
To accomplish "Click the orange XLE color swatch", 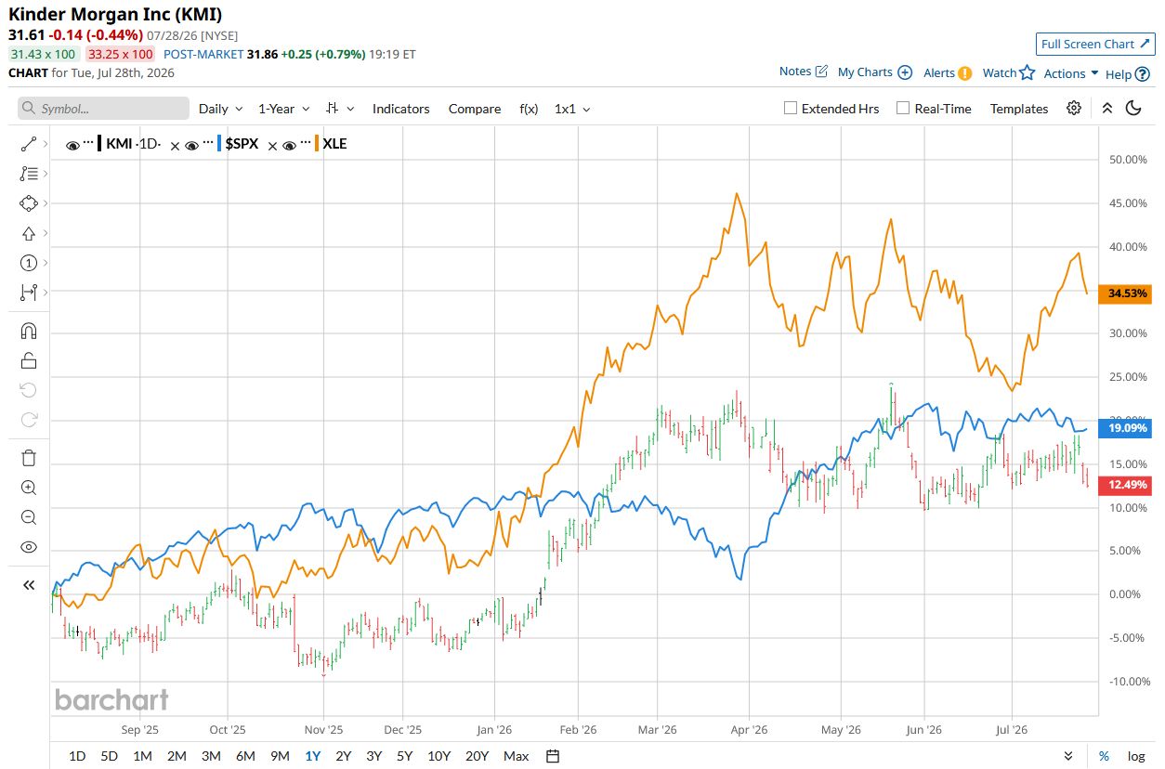I will pyautogui.click(x=316, y=144).
